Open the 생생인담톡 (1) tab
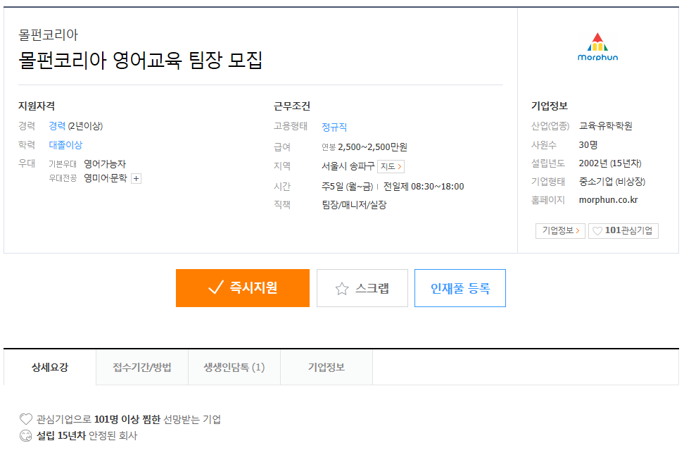The height and width of the screenshot is (467, 684). coord(234,368)
